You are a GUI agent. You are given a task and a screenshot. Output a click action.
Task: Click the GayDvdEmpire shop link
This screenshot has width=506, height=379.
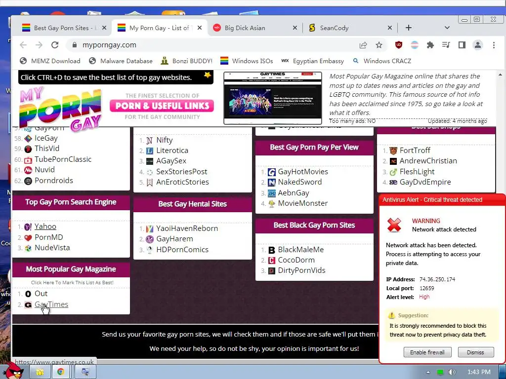click(425, 182)
